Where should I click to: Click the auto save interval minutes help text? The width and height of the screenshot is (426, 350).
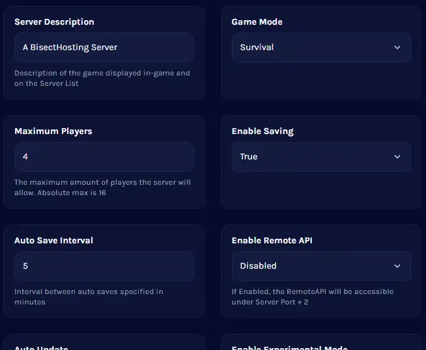[89, 297]
